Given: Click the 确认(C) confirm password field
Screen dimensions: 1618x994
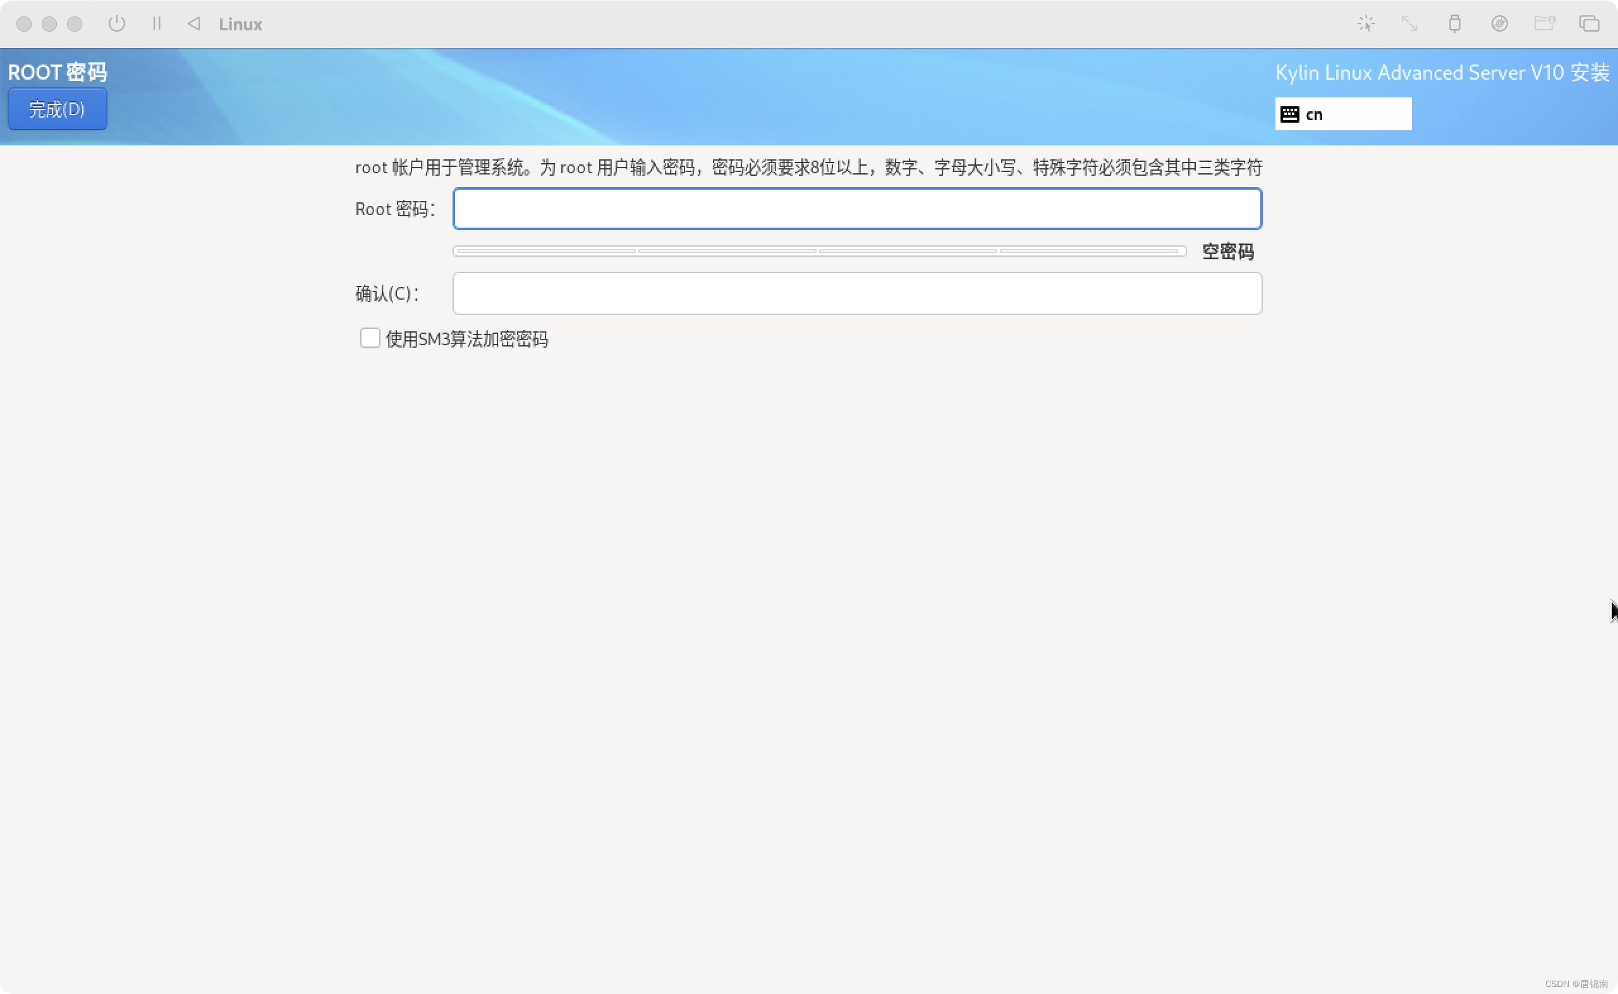Looking at the screenshot, I should 856,293.
